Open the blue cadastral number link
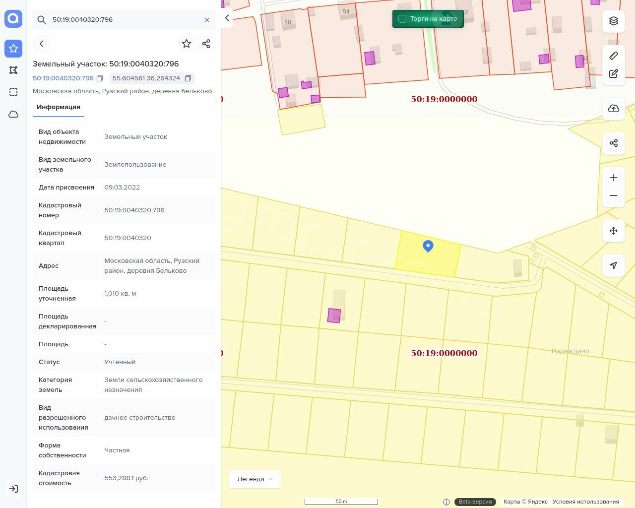635x508 pixels. 63,78
